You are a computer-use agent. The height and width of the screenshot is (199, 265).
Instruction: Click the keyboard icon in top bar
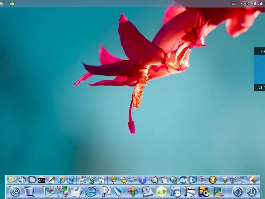pyautogui.click(x=234, y=4)
